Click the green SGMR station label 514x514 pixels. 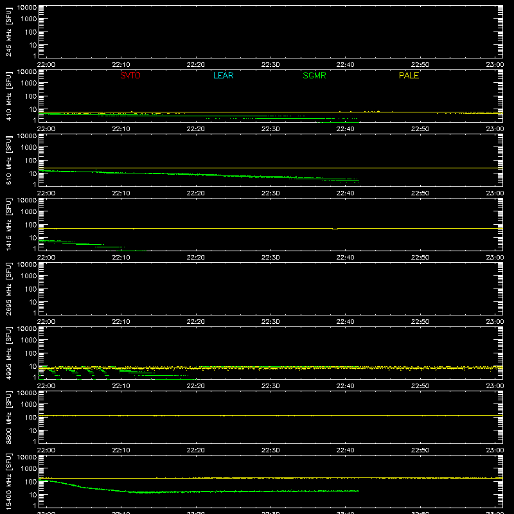314,75
